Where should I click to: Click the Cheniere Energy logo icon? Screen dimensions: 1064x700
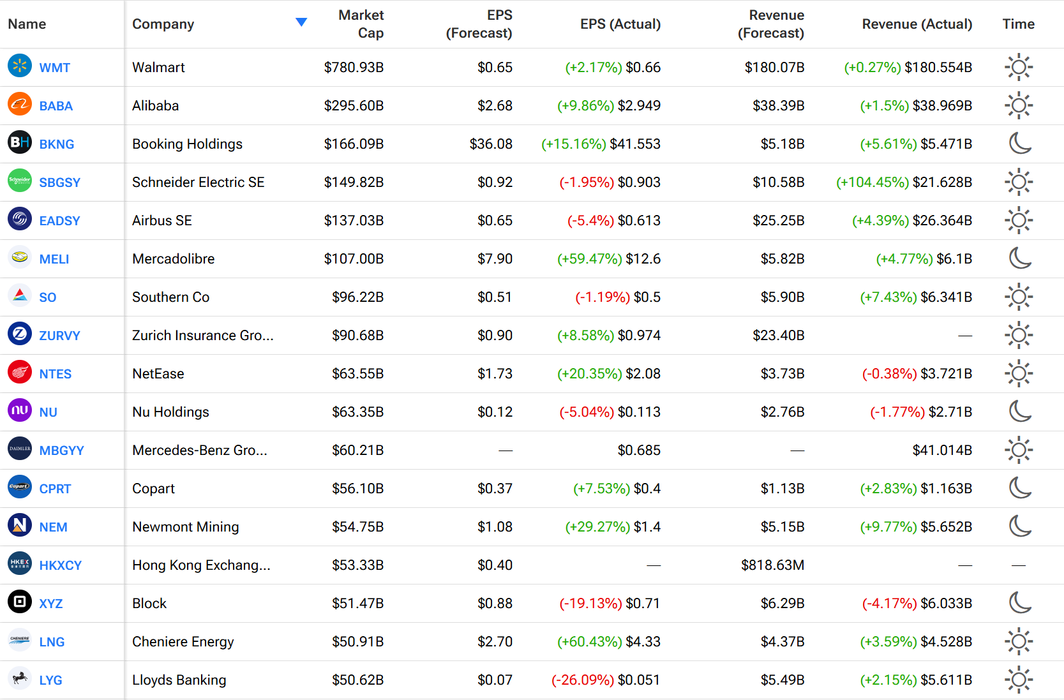click(20, 640)
